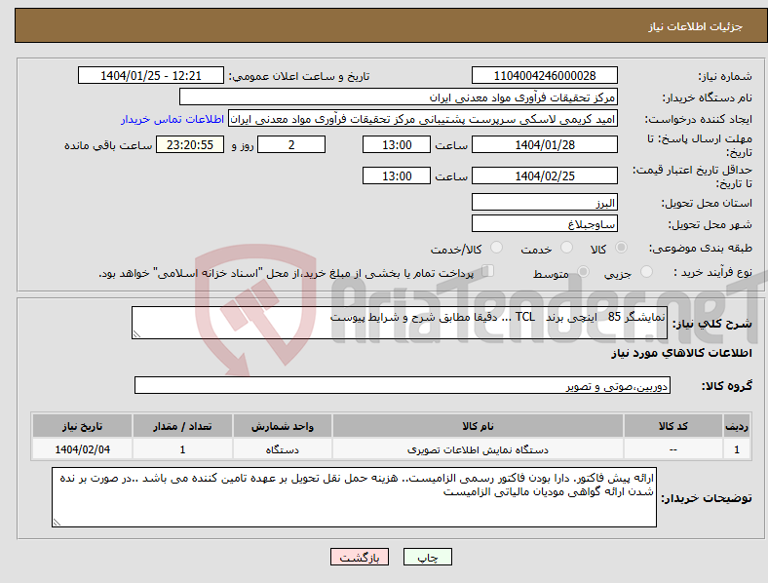This screenshot has height=583, width=768.
Task: Click the تعداد / مقدار column header
Action: [182, 426]
